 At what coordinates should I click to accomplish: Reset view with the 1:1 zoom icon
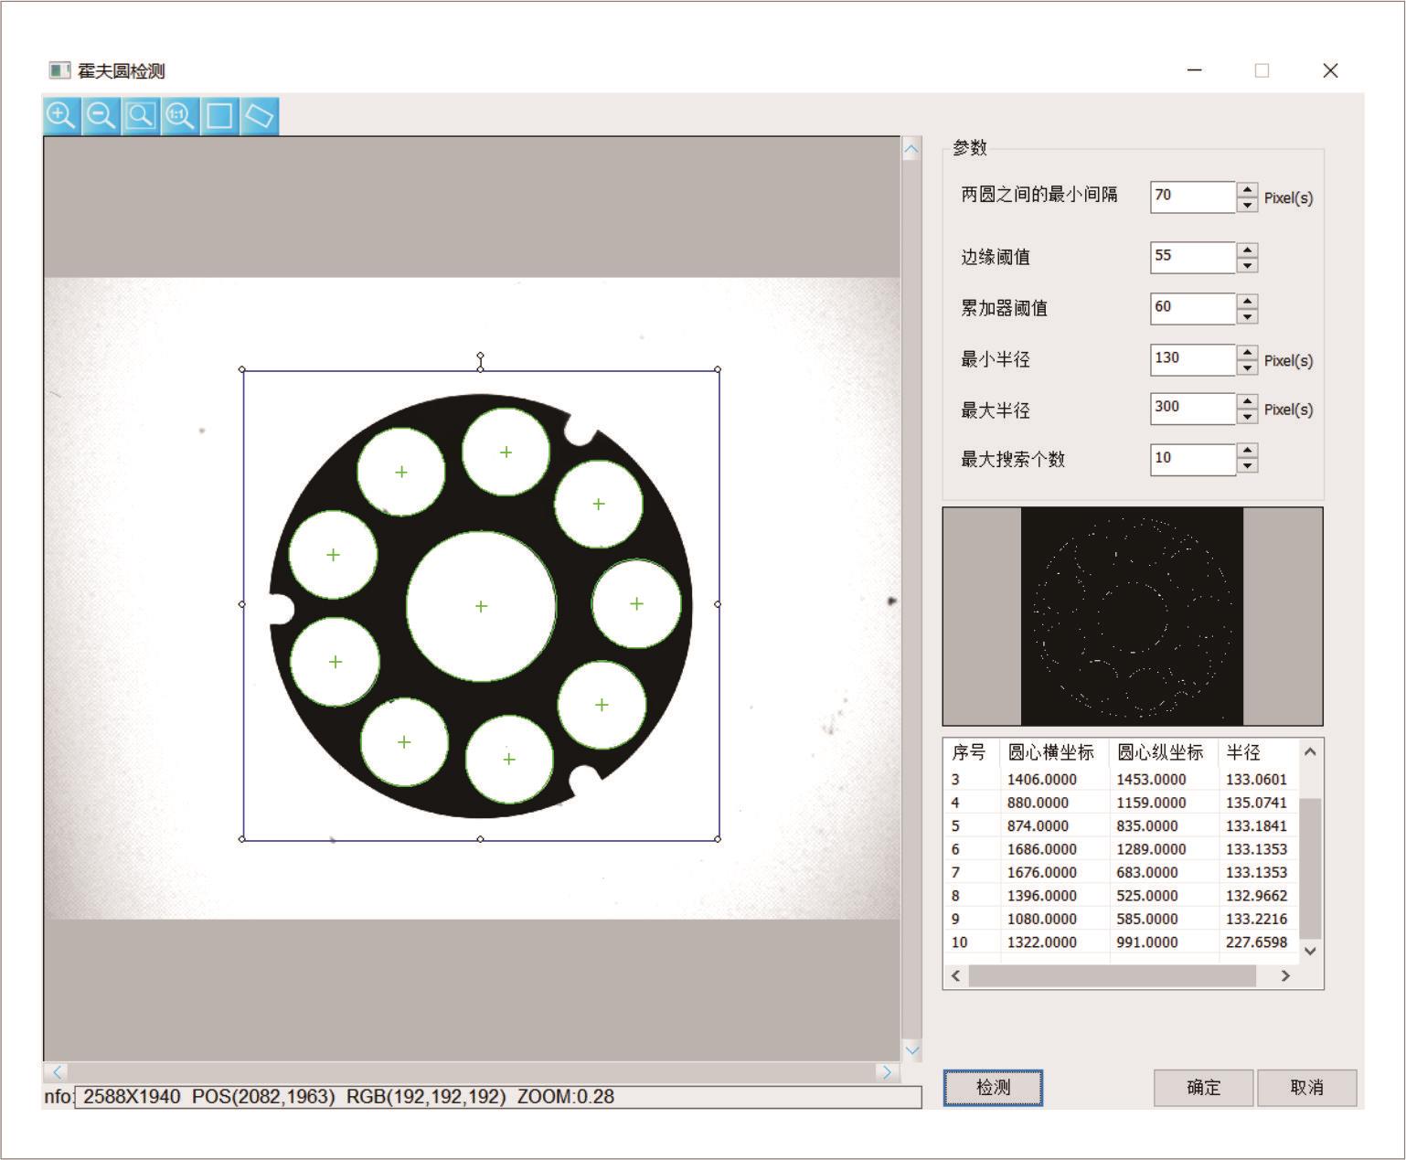[180, 116]
